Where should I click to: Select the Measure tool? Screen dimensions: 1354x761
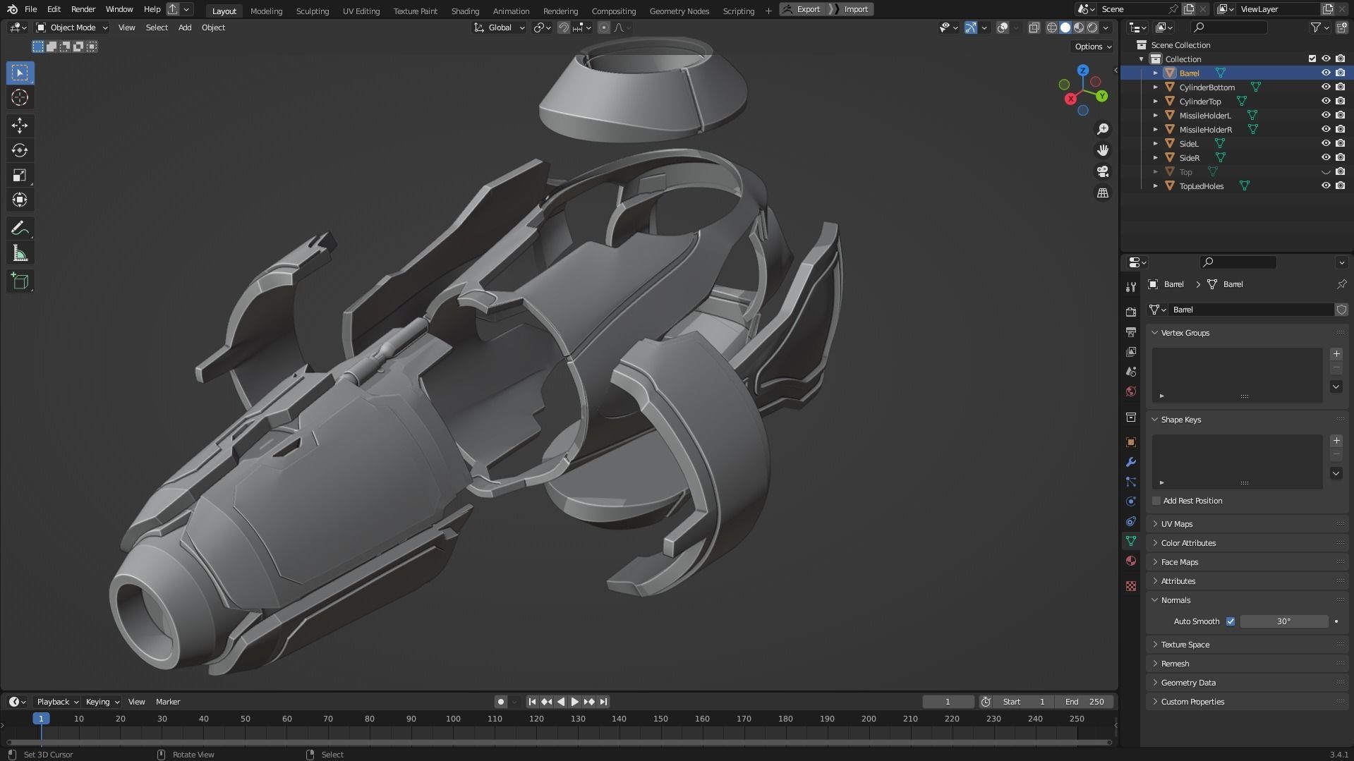[20, 253]
